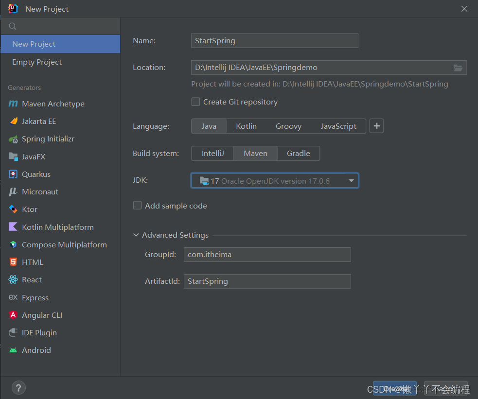Screen dimensions: 478x399
Task: Open the JDK dropdown arrow
Action: (351, 181)
